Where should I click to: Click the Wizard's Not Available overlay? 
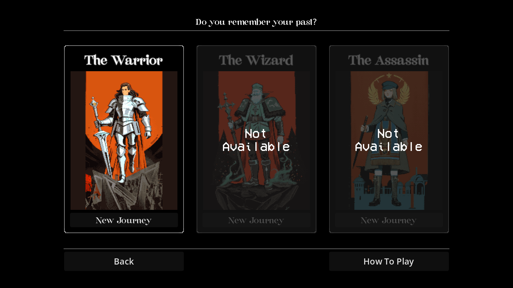(256, 140)
